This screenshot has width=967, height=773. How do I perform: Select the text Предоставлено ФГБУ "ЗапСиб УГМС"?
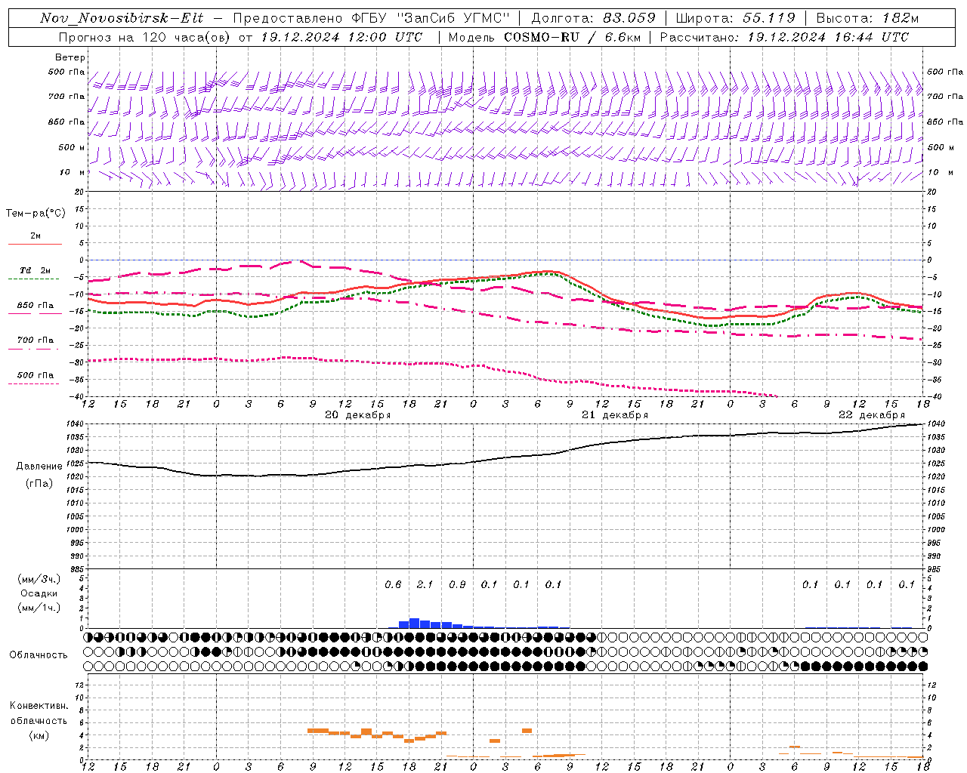(x=371, y=18)
